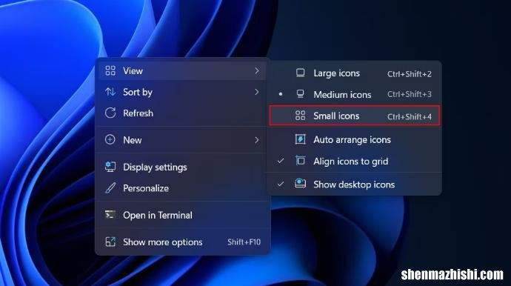Click the Auto arrange icons icon
The width and height of the screenshot is (511, 286).
pos(300,139)
